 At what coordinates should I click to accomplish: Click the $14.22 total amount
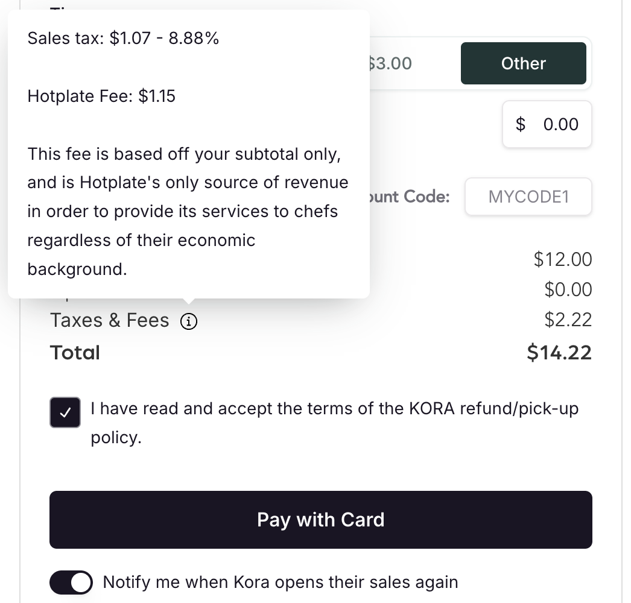[x=559, y=353]
